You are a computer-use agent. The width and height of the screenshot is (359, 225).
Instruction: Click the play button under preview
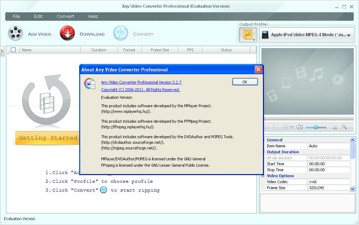click(267, 127)
